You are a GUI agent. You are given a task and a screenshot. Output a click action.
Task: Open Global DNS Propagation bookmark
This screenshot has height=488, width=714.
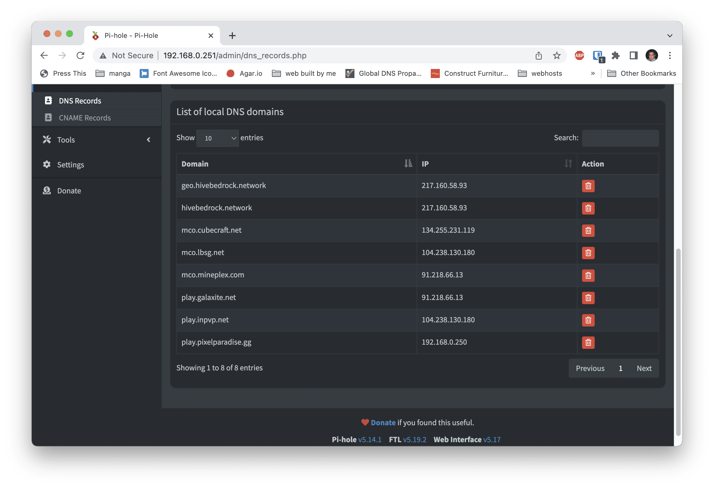click(383, 74)
